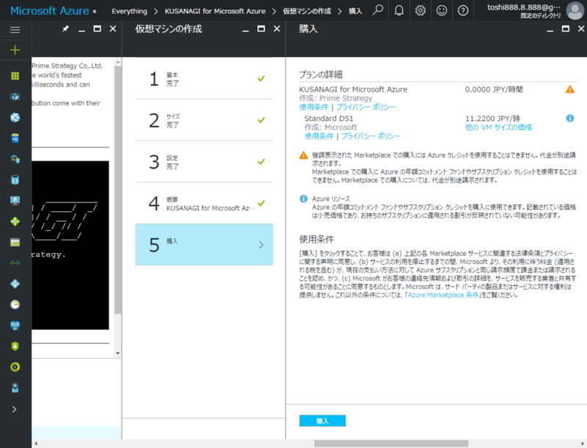Click the bottom horizontal scrollbar thumb
Screen dimensions: 587x448
[x=391, y=444]
